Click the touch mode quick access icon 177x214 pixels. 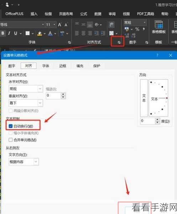point(7,5)
